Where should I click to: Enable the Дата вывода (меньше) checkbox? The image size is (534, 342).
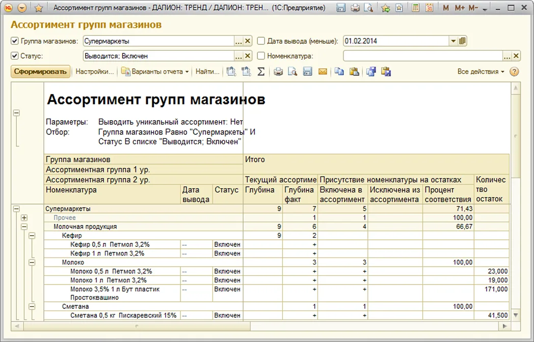tap(261, 41)
